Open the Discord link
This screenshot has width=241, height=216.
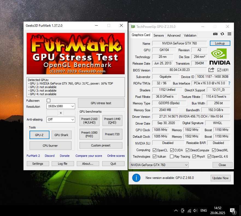tap(50, 156)
